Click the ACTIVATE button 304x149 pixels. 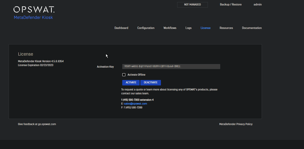(x=131, y=83)
